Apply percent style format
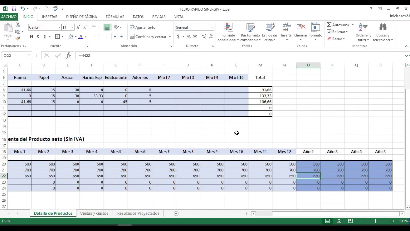410x231 pixels. [188, 37]
